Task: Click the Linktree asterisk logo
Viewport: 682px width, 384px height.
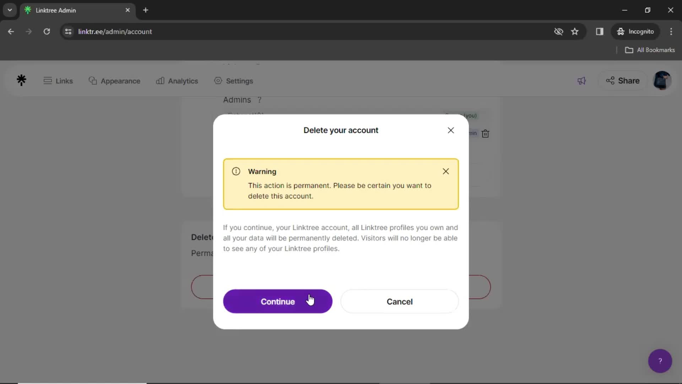Action: coord(21,80)
